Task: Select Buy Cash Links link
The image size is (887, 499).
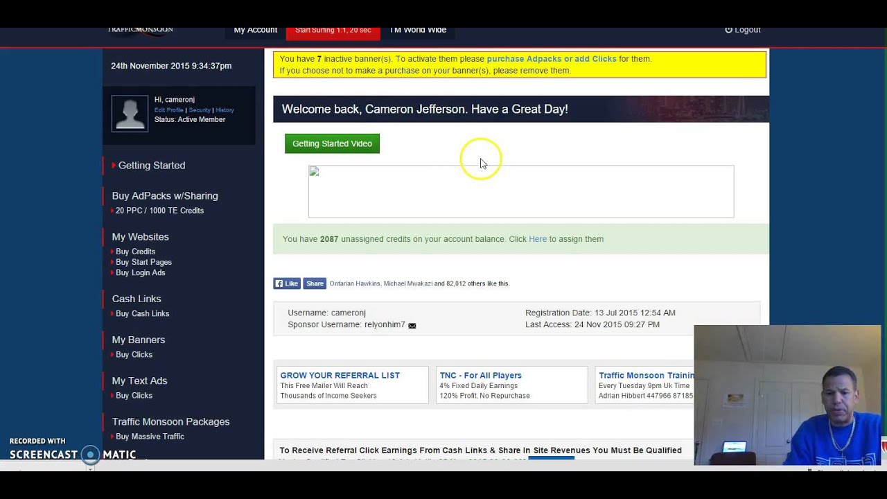Action: click(x=142, y=313)
